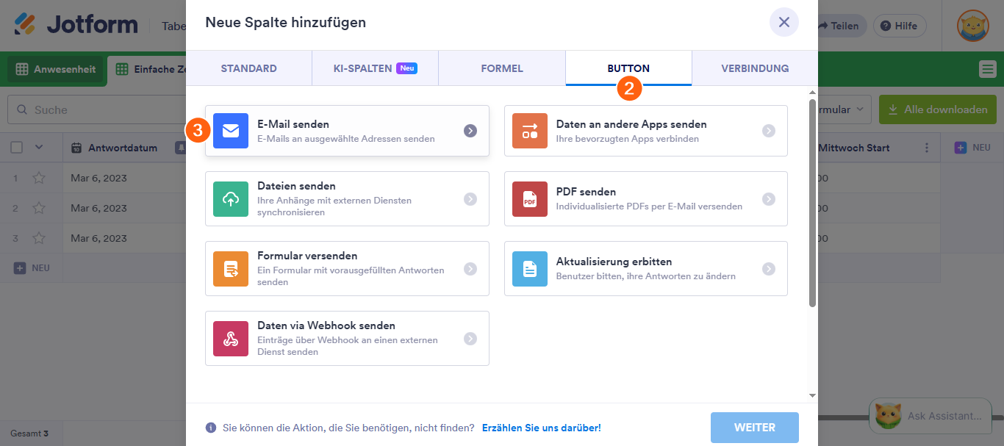The width and height of the screenshot is (1004, 446).
Task: Open the Daten an andere Apps senden arrow
Action: [x=769, y=131]
